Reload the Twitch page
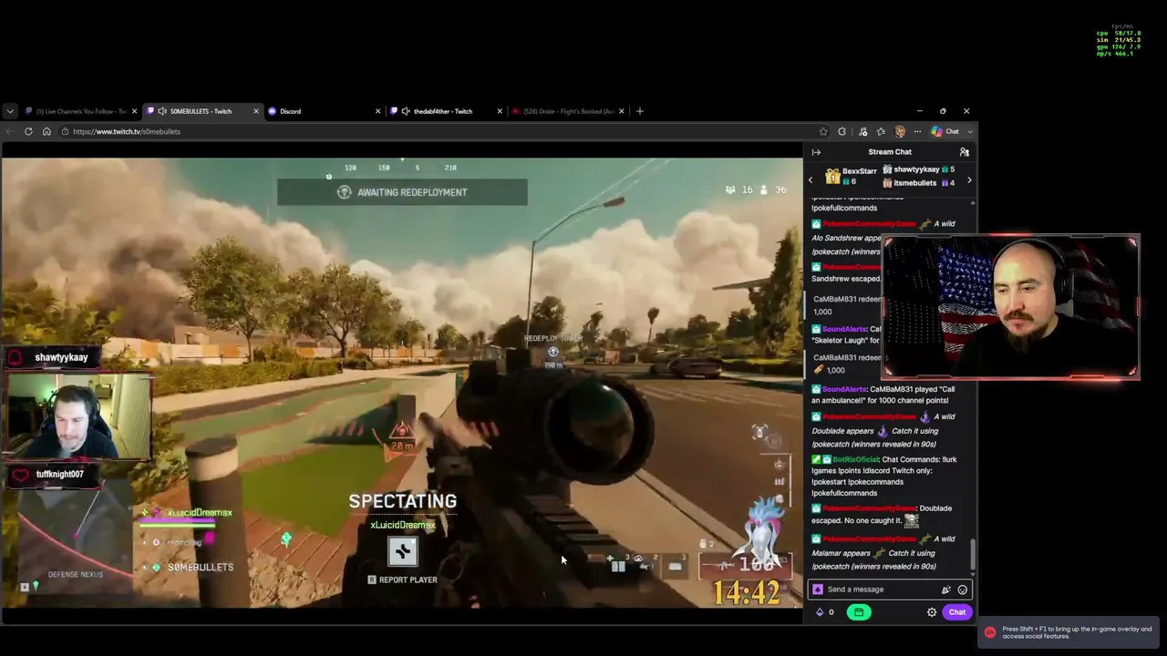 (28, 131)
